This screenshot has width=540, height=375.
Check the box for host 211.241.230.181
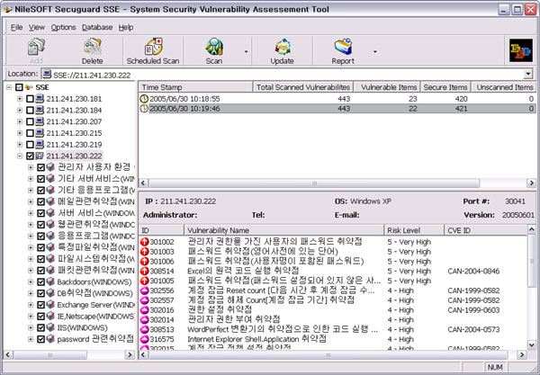coord(30,98)
